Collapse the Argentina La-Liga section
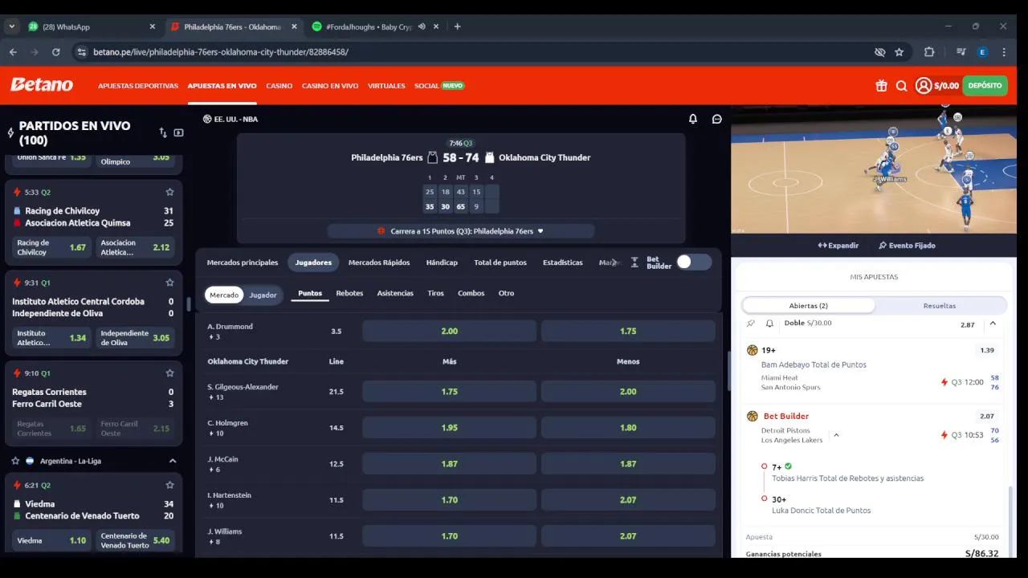 coord(172,461)
